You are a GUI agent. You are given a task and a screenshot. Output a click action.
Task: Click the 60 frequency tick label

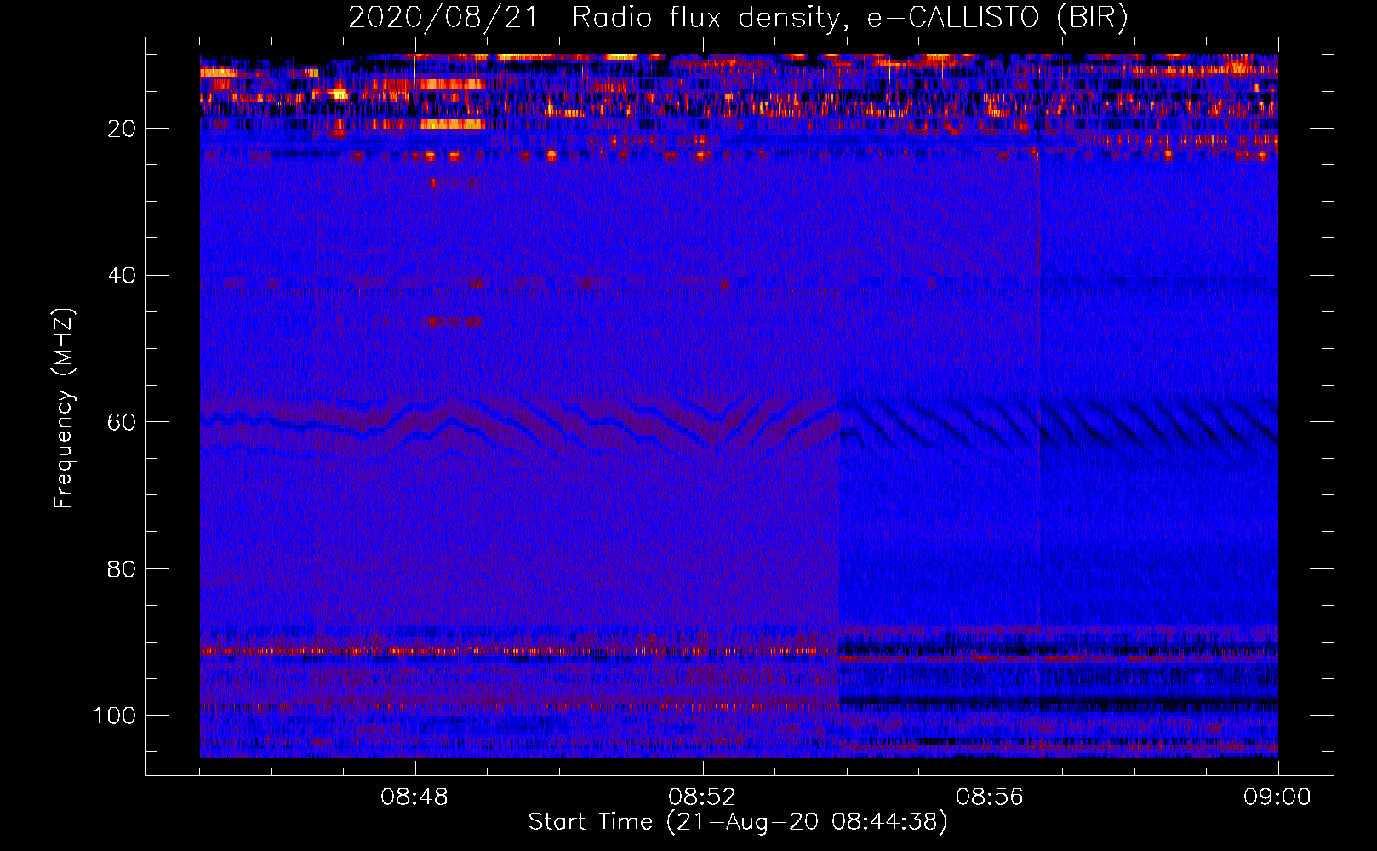pos(122,422)
